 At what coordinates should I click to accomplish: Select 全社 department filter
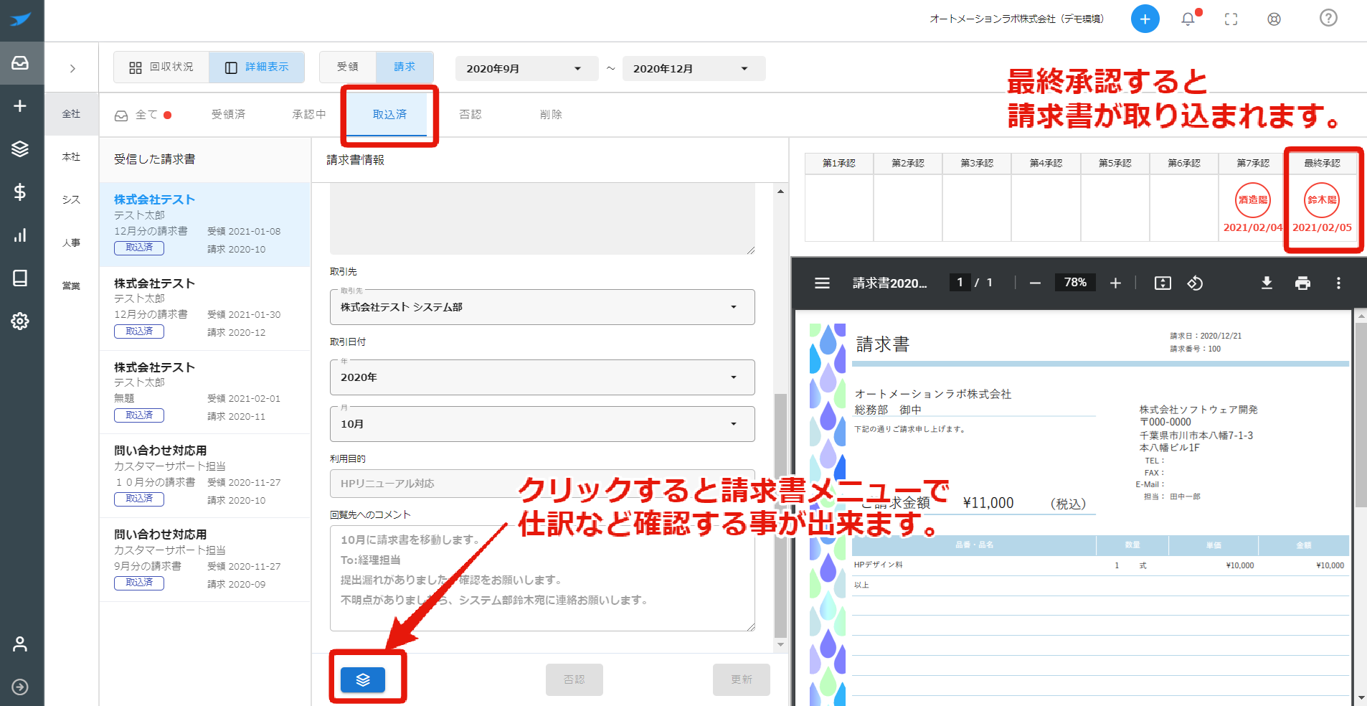click(71, 114)
